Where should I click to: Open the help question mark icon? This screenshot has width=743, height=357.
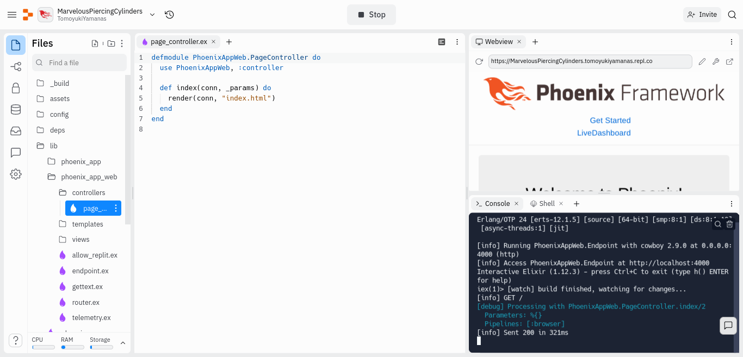16,340
